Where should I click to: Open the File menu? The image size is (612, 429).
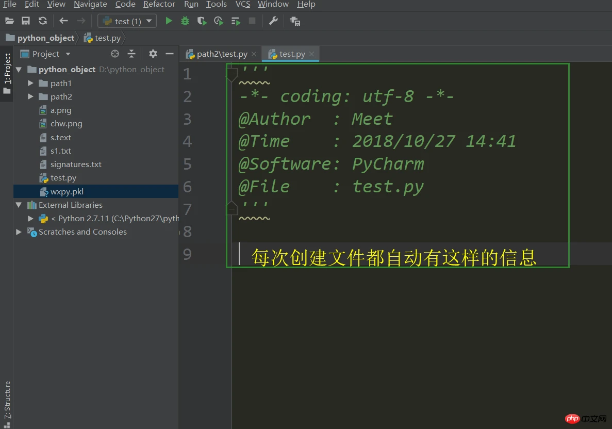(9, 4)
